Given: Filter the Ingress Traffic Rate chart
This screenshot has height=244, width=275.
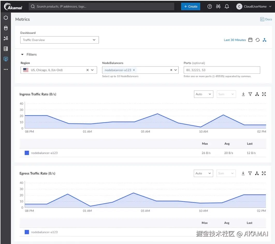Looking at the screenshot, I should coord(250,94).
